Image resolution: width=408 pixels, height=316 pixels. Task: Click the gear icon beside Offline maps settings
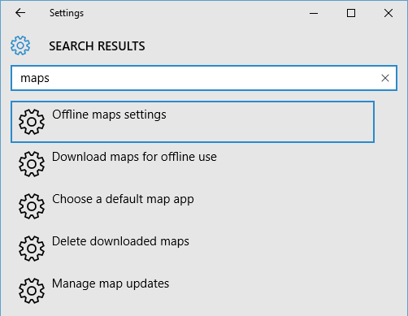pos(32,122)
